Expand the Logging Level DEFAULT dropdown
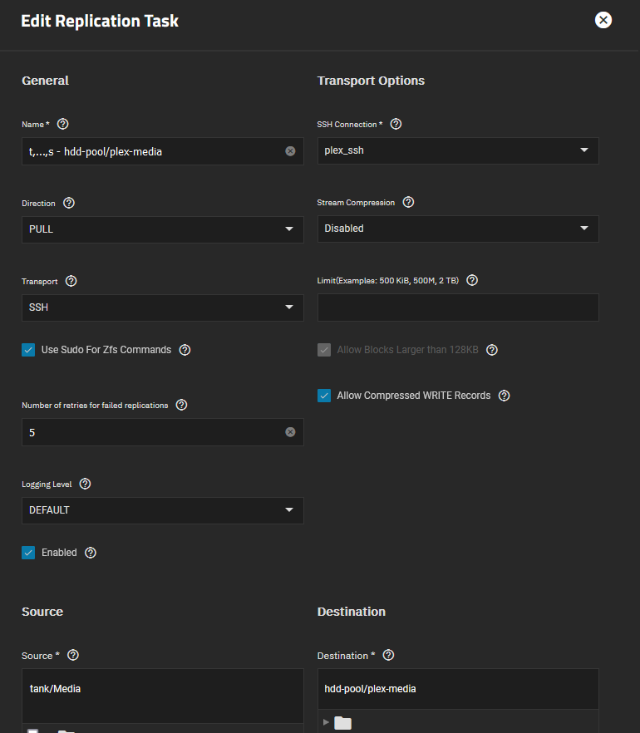 tap(162, 510)
